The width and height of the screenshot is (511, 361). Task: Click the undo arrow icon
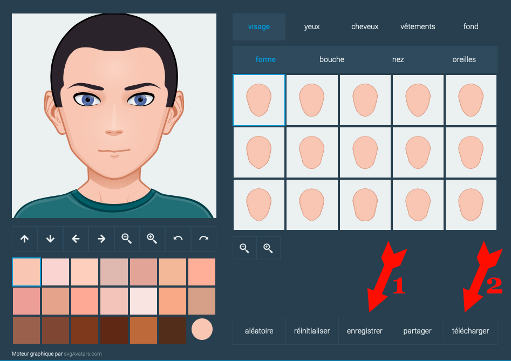click(178, 239)
